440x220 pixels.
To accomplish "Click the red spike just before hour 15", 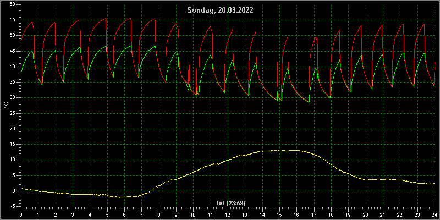I will [x=277, y=62].
